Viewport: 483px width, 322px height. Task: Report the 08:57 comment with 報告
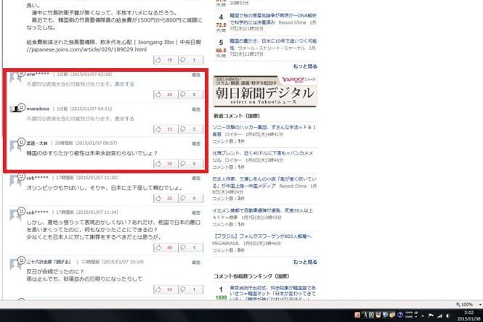coord(196,144)
